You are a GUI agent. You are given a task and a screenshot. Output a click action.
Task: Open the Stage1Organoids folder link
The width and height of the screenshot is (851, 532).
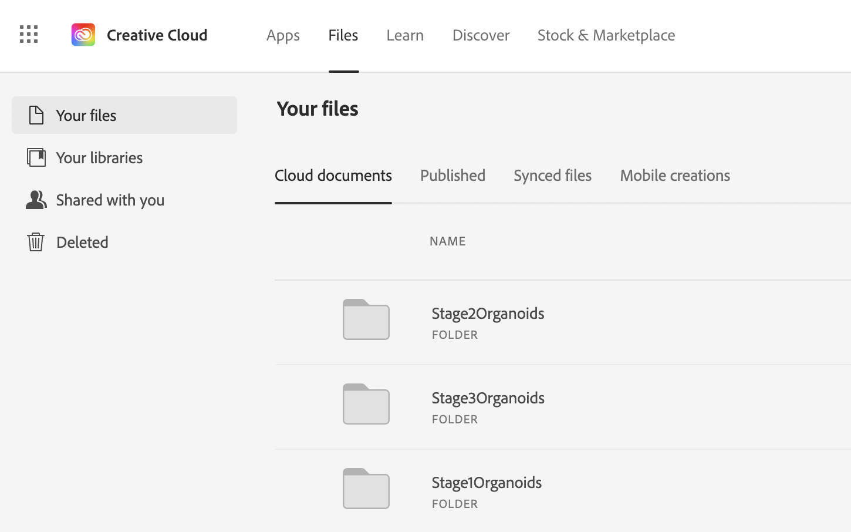(x=487, y=482)
